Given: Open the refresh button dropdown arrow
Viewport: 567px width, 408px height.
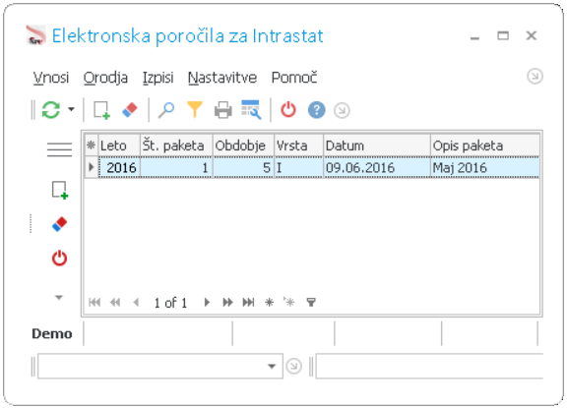Looking at the screenshot, I should click(x=71, y=109).
